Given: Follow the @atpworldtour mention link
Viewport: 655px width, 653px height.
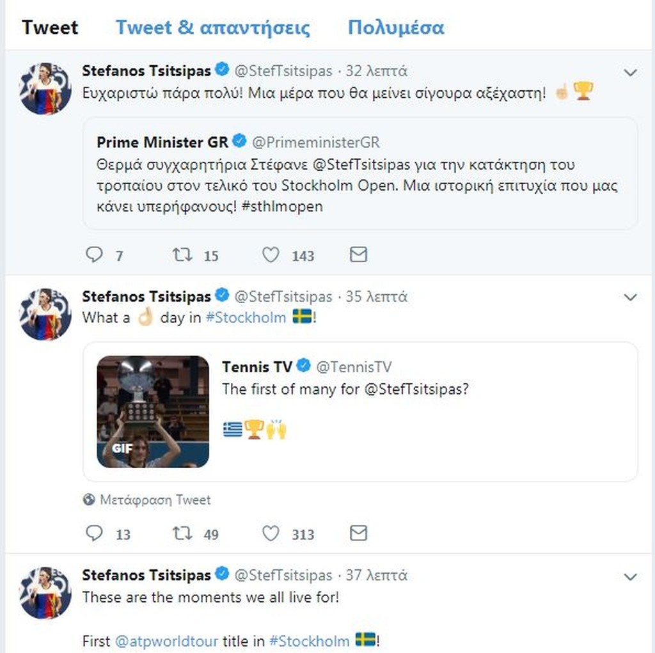Looking at the screenshot, I should 166,640.
